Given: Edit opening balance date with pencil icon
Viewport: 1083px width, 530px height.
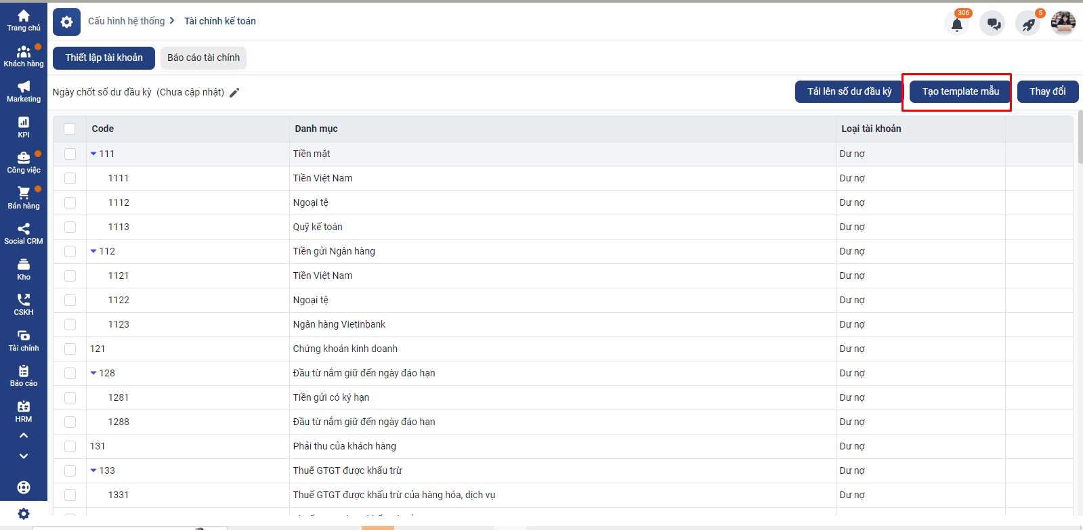Looking at the screenshot, I should (x=234, y=93).
